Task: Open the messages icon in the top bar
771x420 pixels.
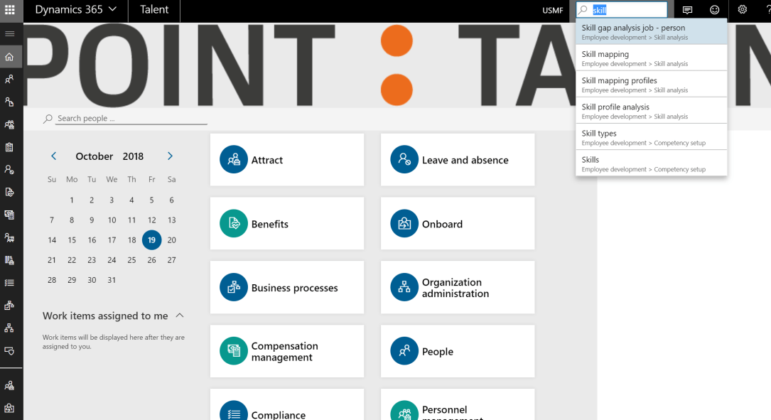Action: click(687, 10)
